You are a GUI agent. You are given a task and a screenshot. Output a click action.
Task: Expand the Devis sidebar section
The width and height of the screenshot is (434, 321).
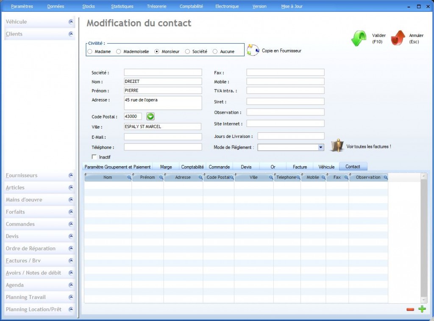71,236
